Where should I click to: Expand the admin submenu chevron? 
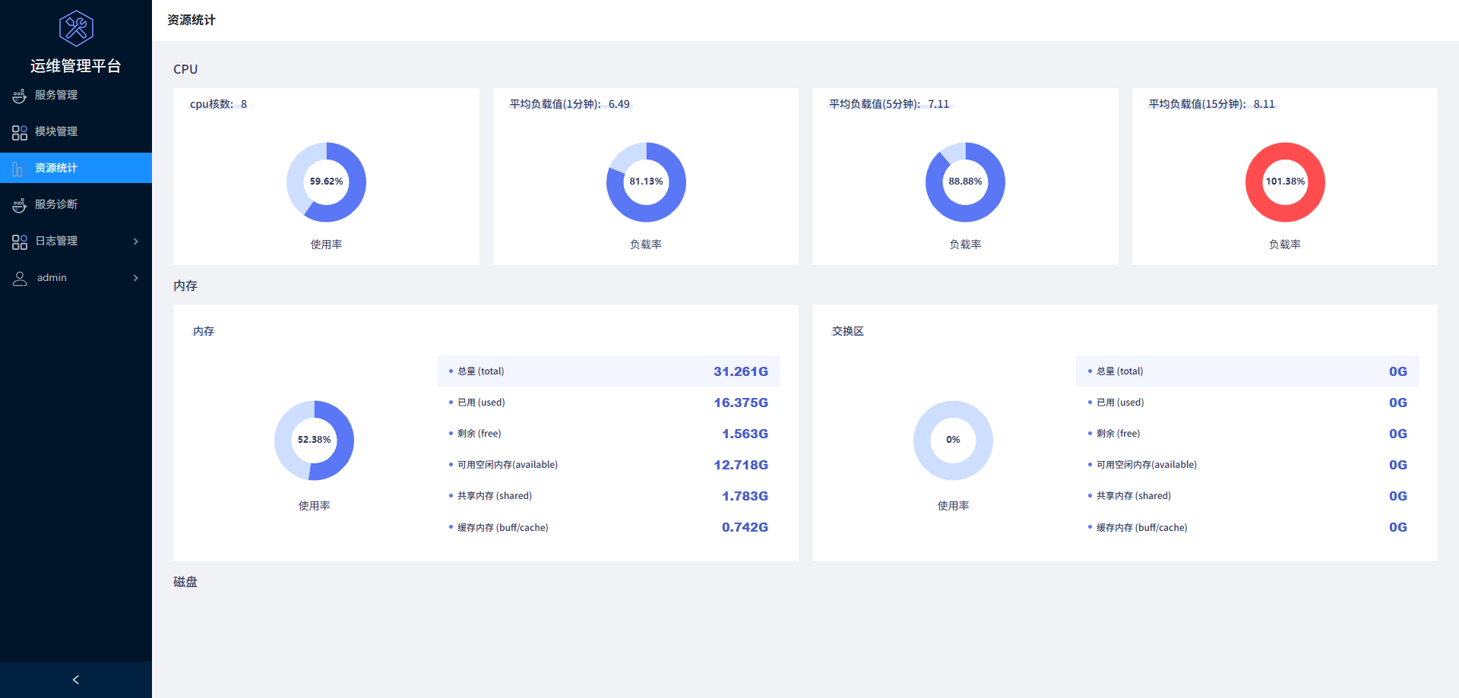click(136, 278)
